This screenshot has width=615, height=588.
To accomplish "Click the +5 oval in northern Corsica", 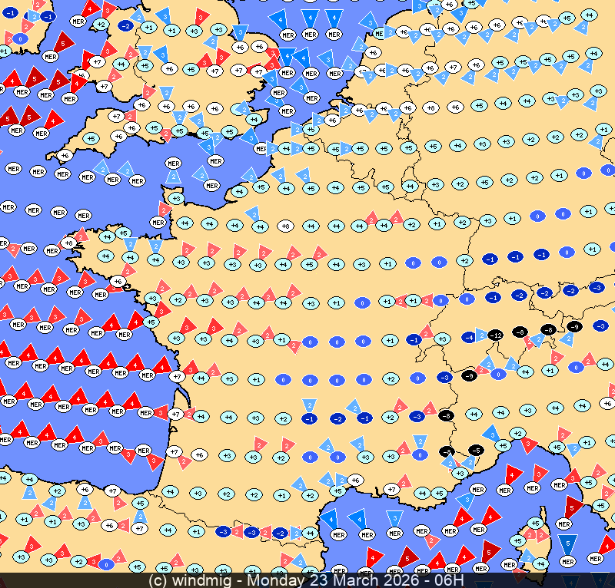I will pos(537,524).
